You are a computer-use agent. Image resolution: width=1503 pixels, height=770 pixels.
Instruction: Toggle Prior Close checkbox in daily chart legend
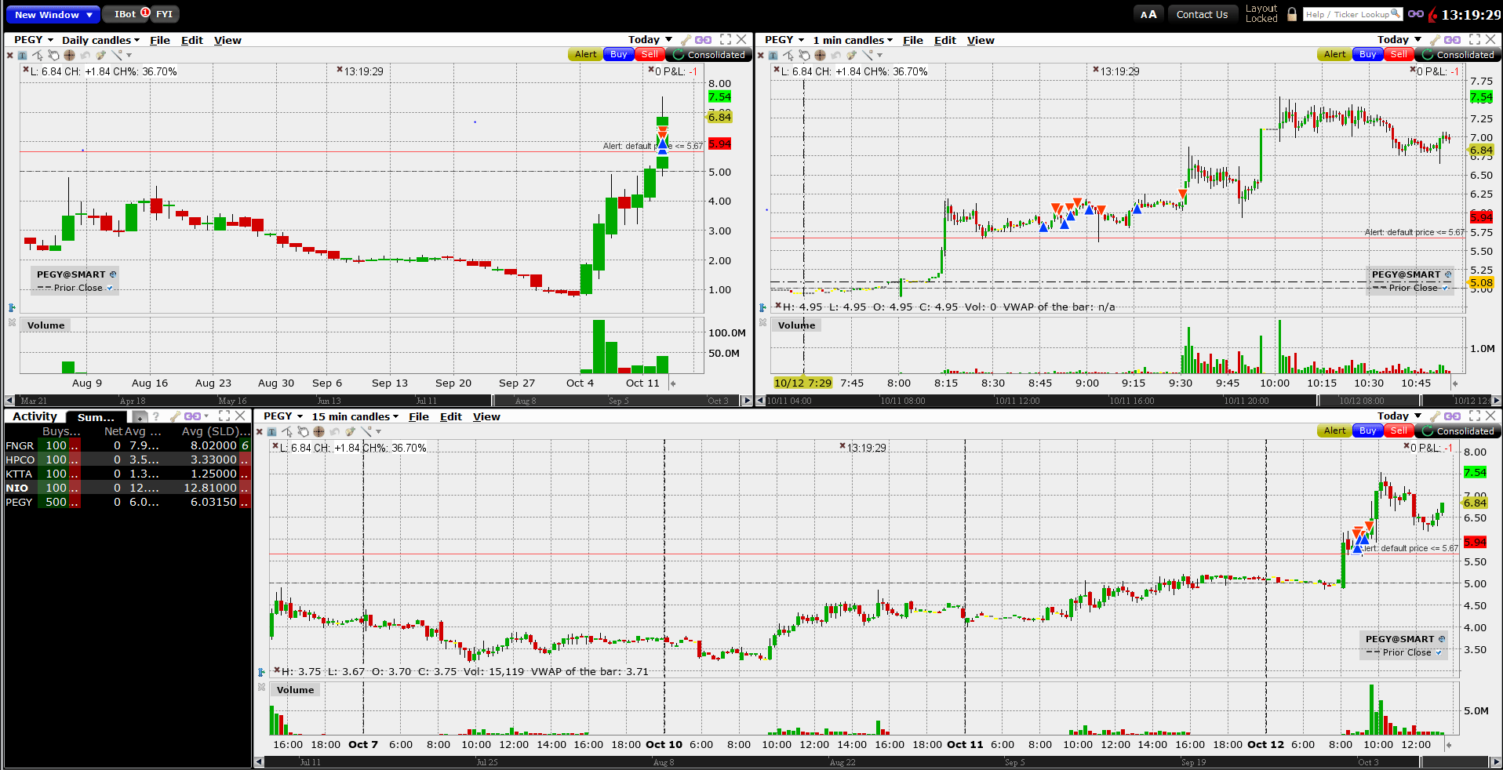pos(110,288)
